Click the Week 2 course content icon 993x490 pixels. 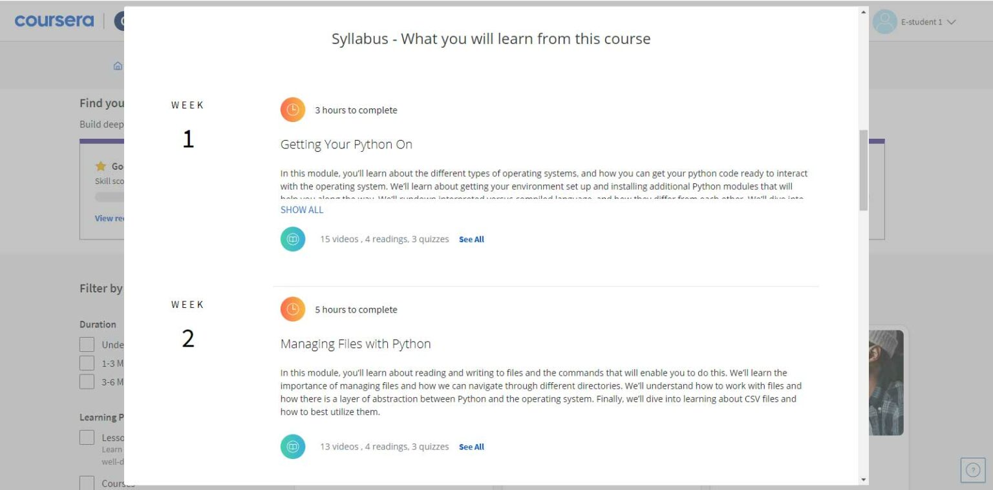point(292,446)
